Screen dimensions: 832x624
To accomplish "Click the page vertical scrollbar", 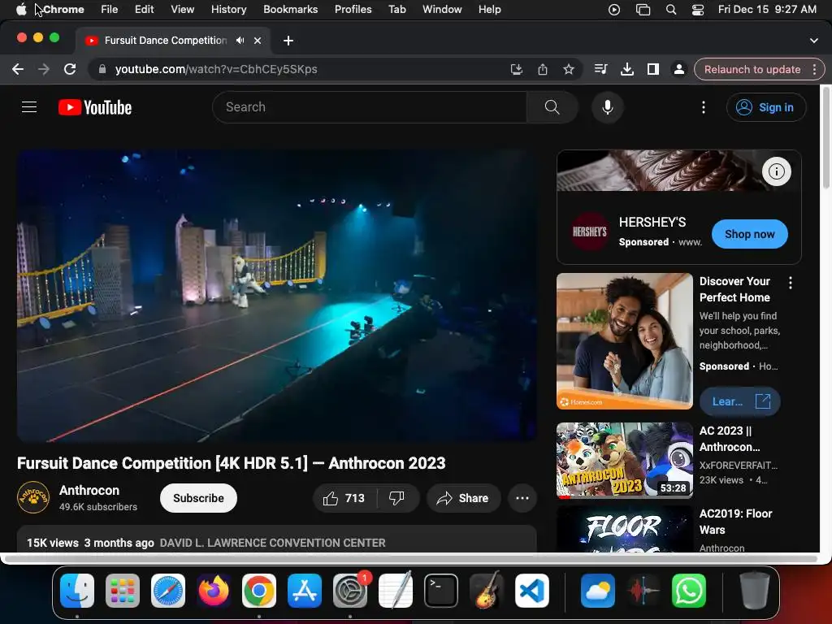I will pos(825,136).
